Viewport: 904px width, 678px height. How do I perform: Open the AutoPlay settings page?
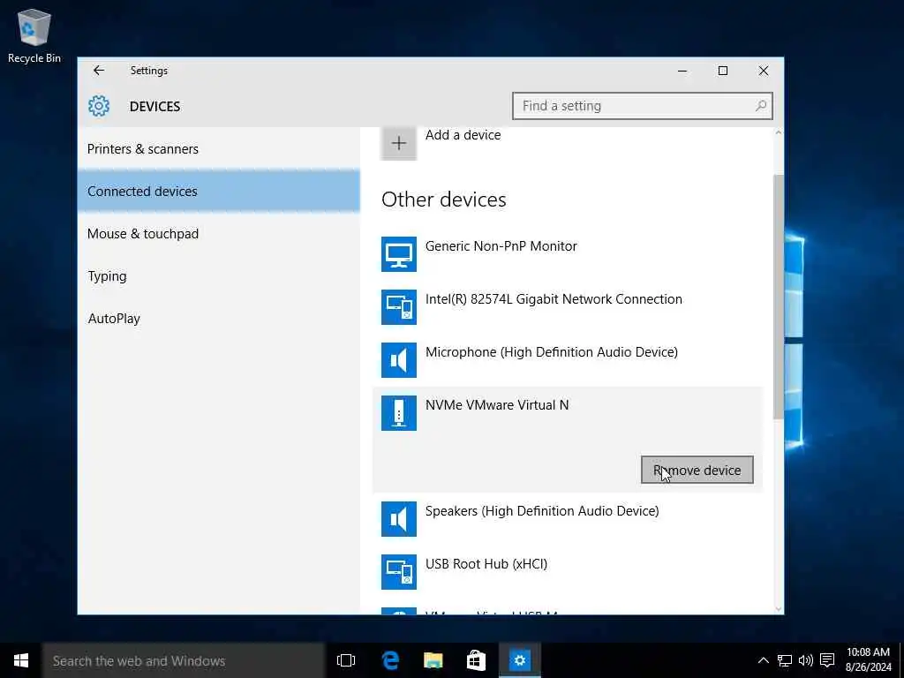click(219, 318)
